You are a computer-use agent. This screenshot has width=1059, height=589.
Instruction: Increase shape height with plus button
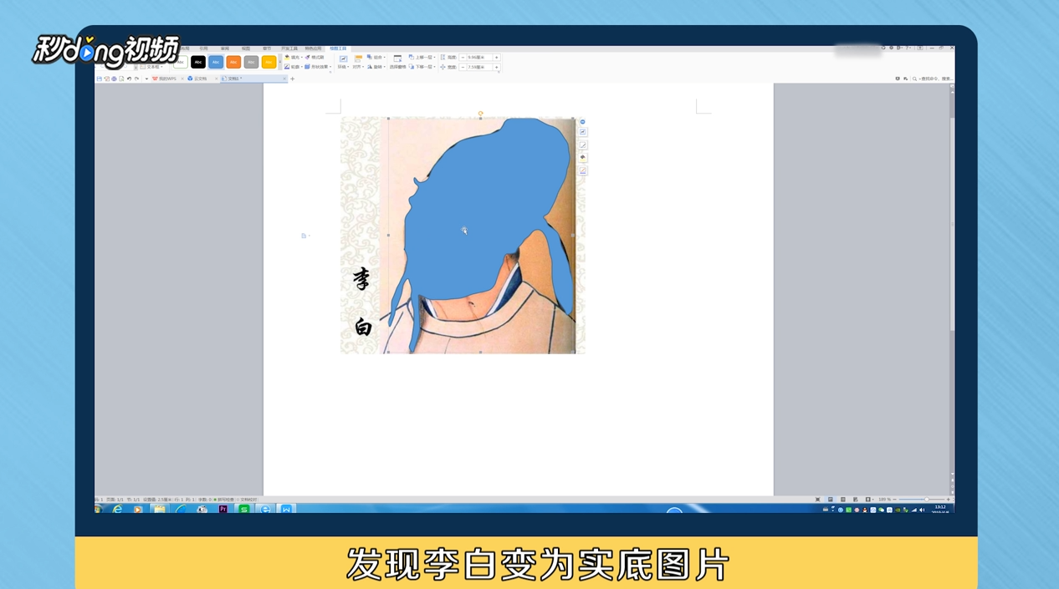click(x=496, y=58)
